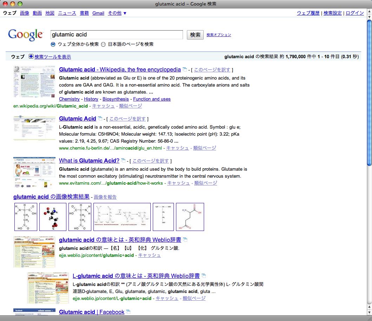Open preview icon beside What is Glutamic Acid?
Screen dimensions: 372x321
[x=123, y=160]
